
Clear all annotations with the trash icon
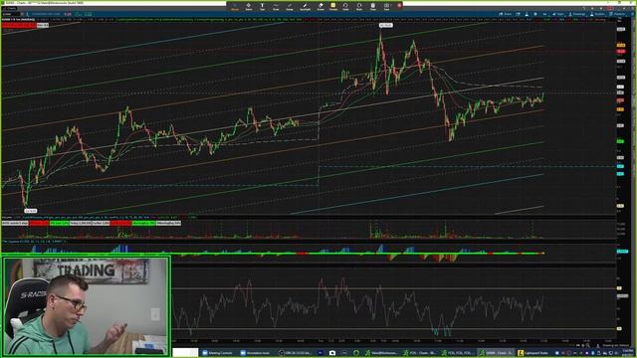[373, 6]
